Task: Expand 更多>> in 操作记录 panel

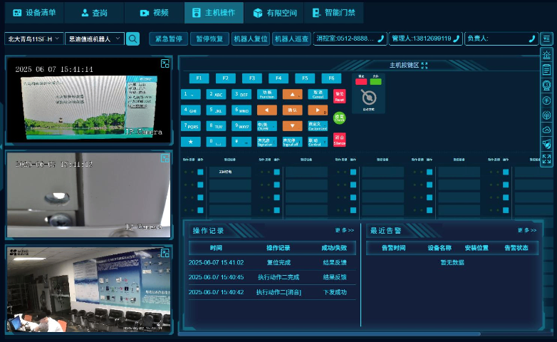Action: [344, 230]
